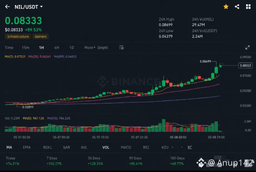Click the volume MA(10) 784.52K label
The width and height of the screenshot is (256, 172).
point(59,118)
